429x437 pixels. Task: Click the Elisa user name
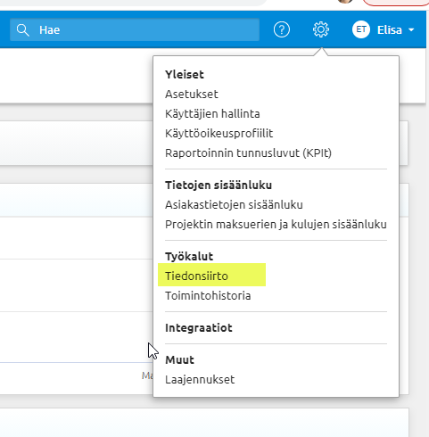tap(389, 29)
